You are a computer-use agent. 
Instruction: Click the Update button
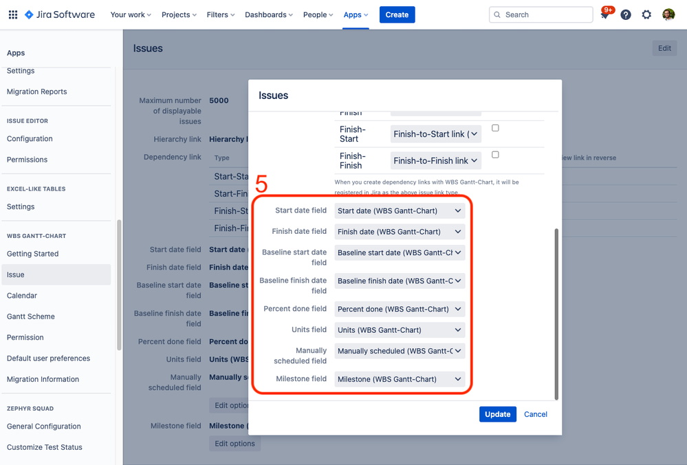tap(498, 414)
